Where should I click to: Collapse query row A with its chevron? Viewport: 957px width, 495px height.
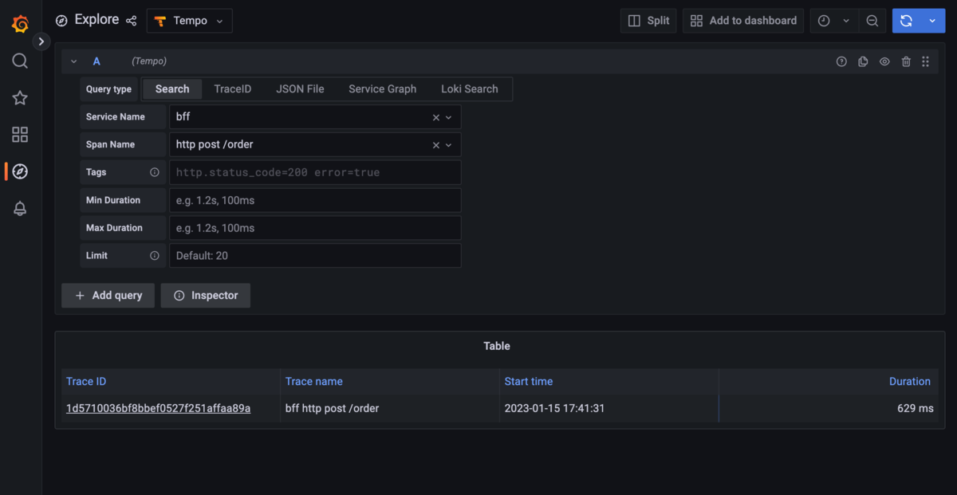click(x=74, y=61)
